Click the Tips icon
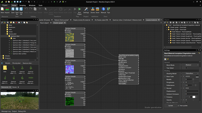202x113 pixels. pos(109,9)
